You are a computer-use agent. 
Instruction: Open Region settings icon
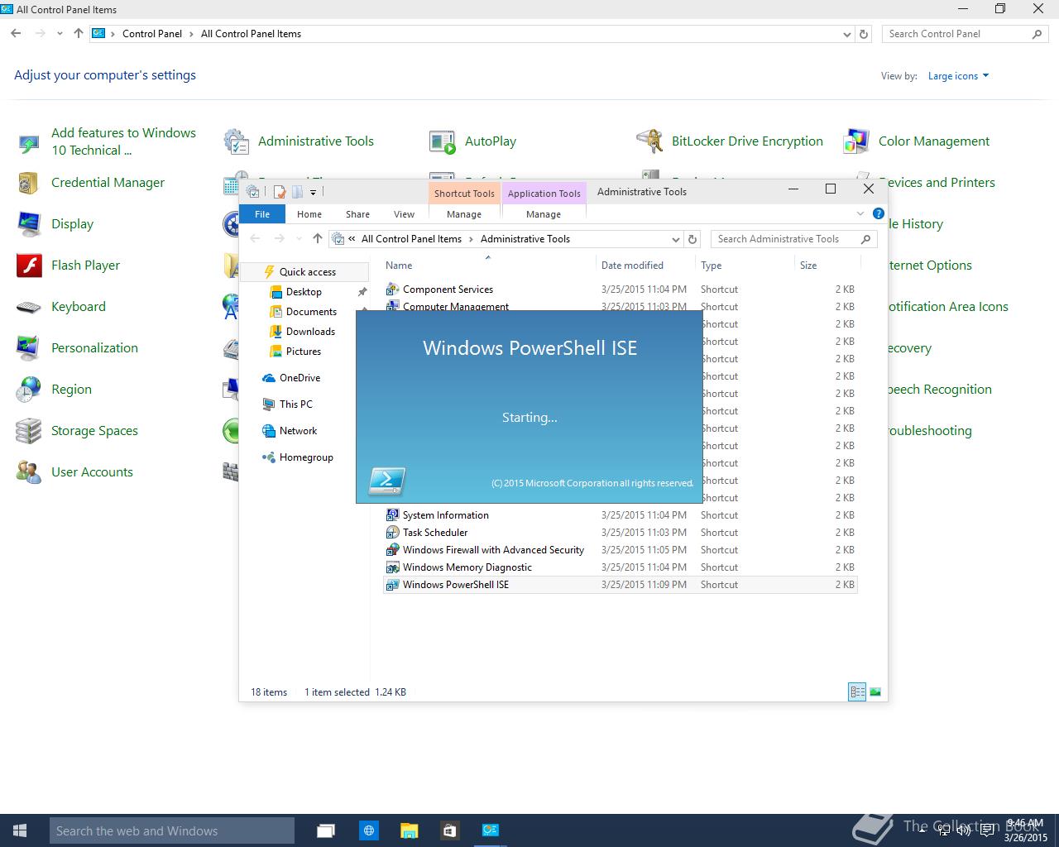[29, 390]
